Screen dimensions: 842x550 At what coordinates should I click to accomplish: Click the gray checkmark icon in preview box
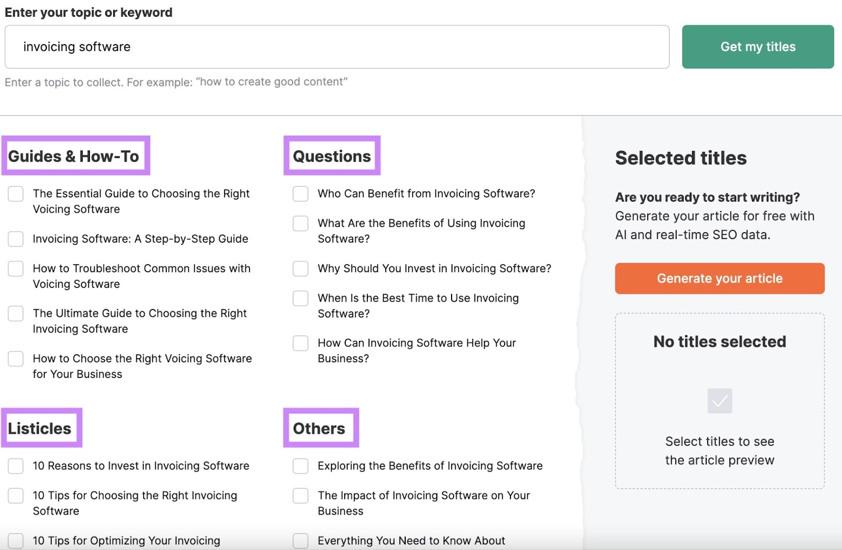719,401
